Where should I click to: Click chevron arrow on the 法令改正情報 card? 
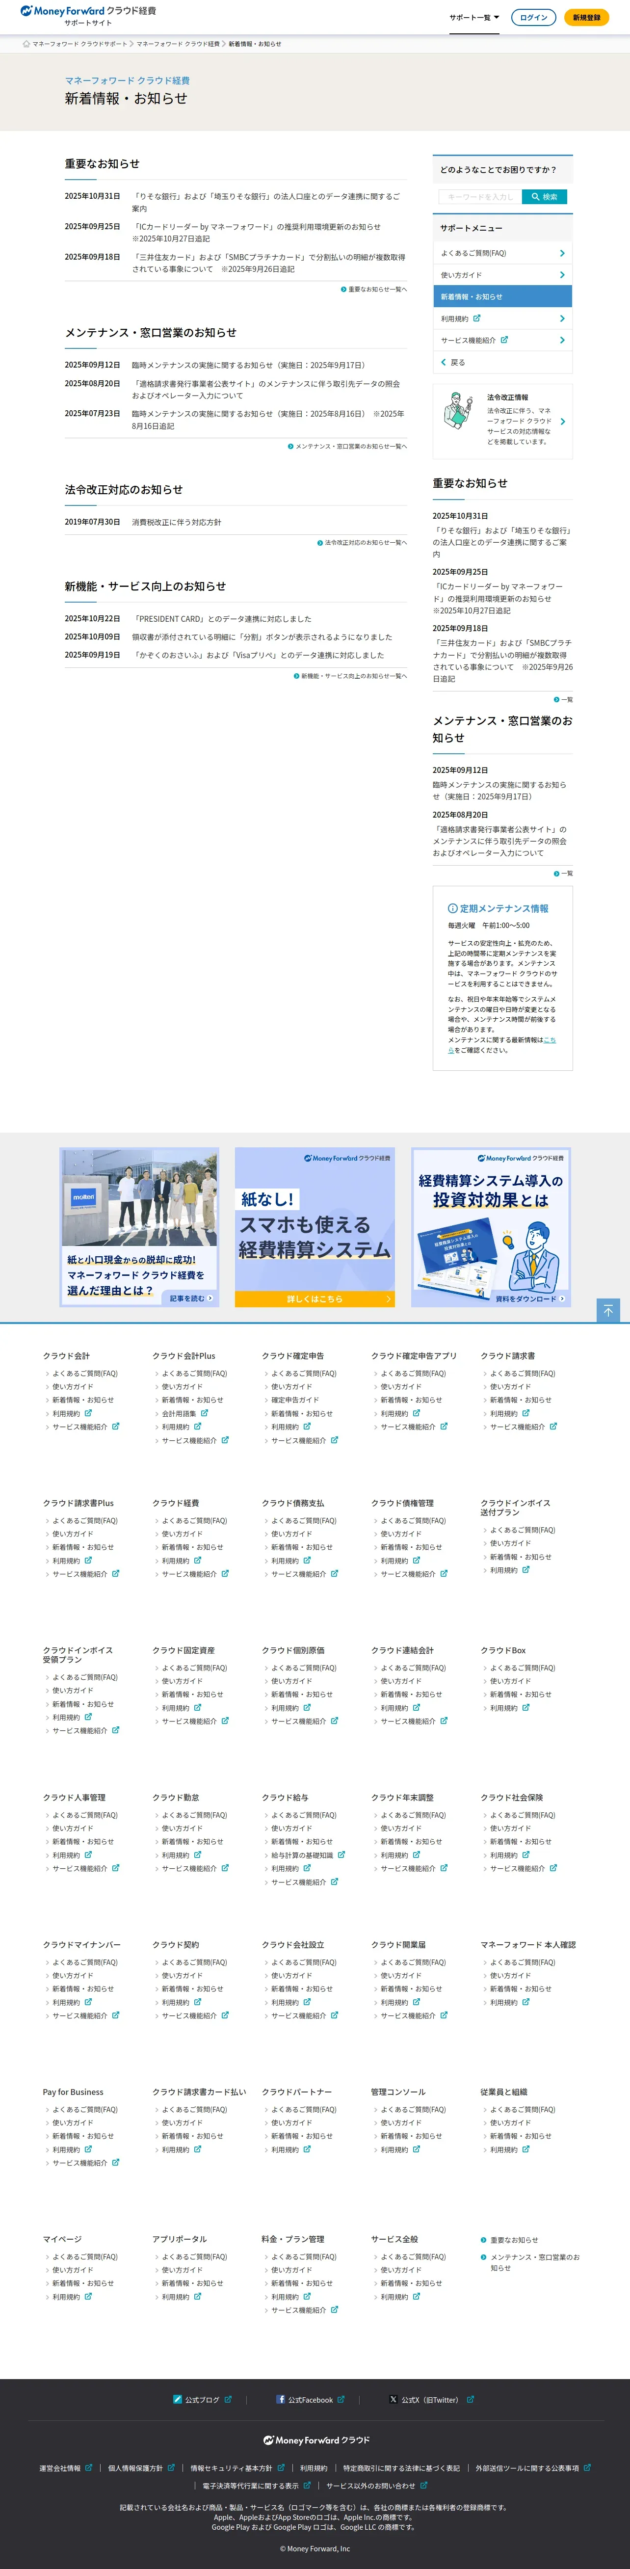click(x=562, y=422)
